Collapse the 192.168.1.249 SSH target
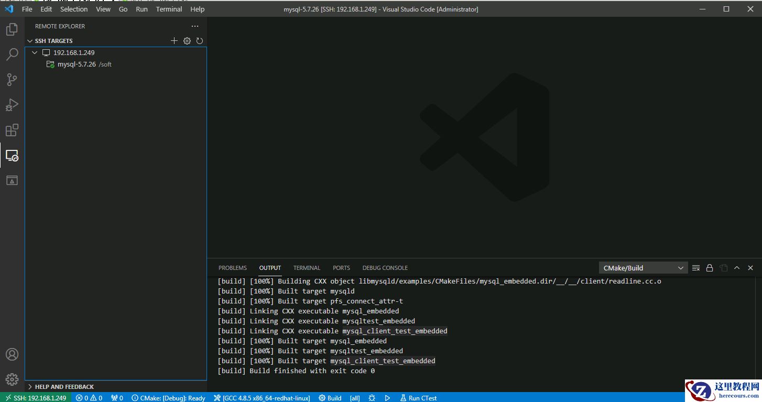This screenshot has width=762, height=402. pos(35,52)
